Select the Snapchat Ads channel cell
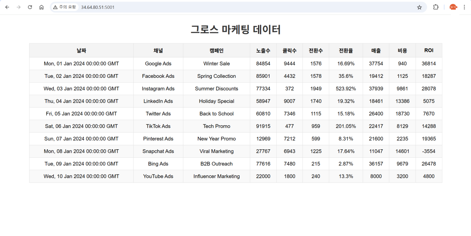 pyautogui.click(x=158, y=151)
